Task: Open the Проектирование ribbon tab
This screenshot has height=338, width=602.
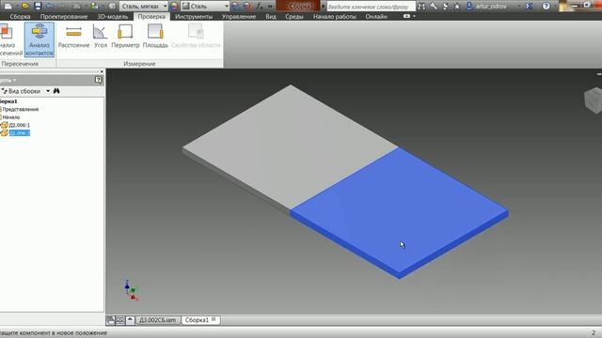Action: click(64, 17)
